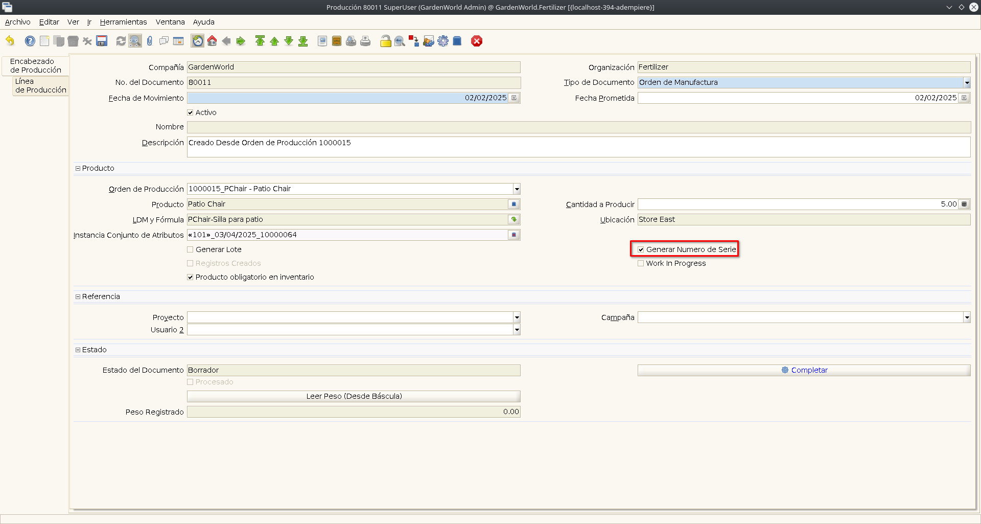Click the Producto lookup button

tap(514, 204)
